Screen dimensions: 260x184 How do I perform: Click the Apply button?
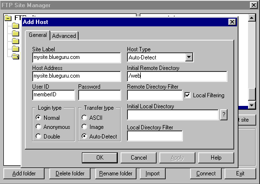tap(177, 158)
